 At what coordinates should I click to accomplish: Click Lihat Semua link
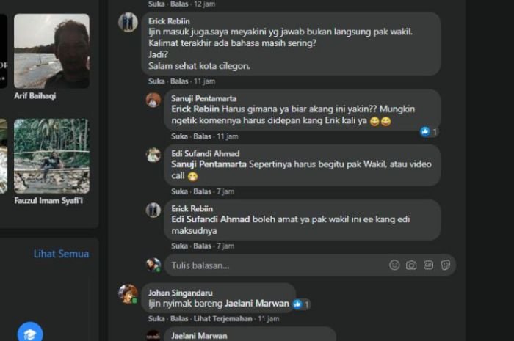61,254
